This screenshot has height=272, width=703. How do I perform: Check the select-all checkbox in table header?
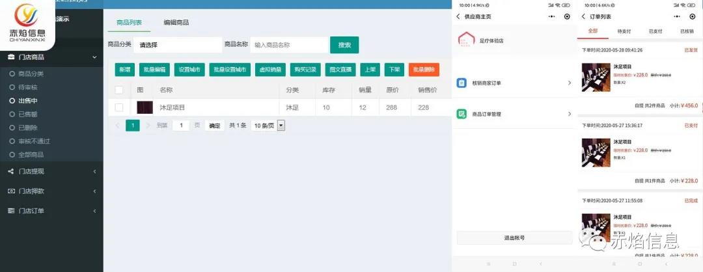pos(118,90)
